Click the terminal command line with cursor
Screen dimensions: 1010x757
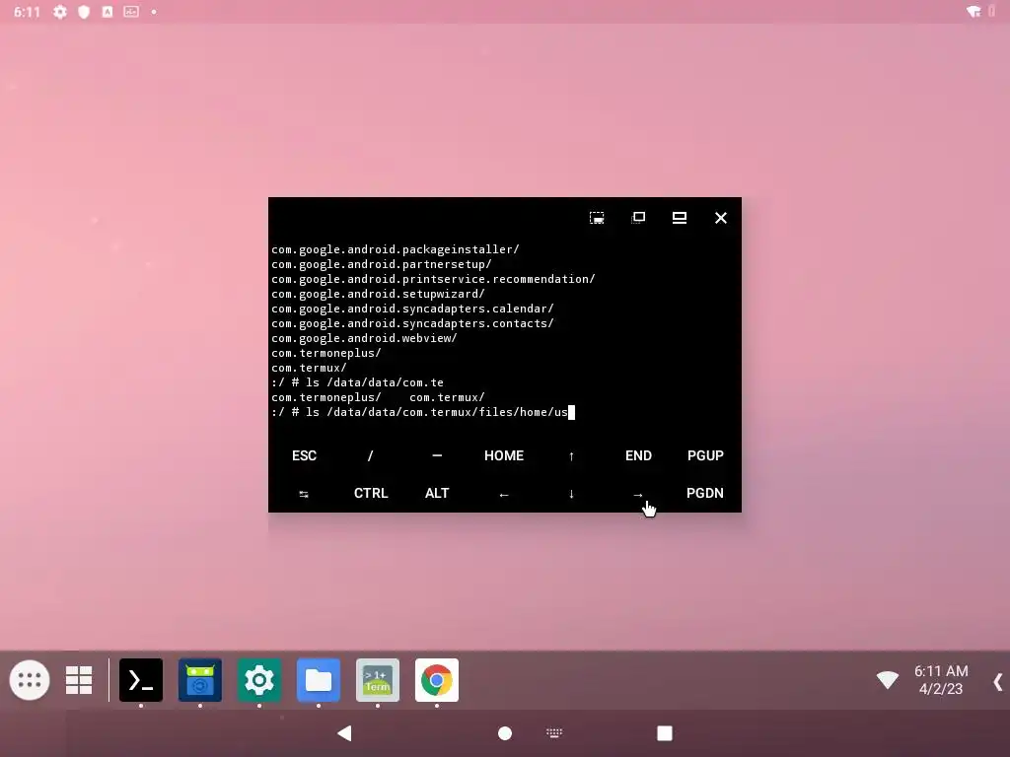[423, 412]
